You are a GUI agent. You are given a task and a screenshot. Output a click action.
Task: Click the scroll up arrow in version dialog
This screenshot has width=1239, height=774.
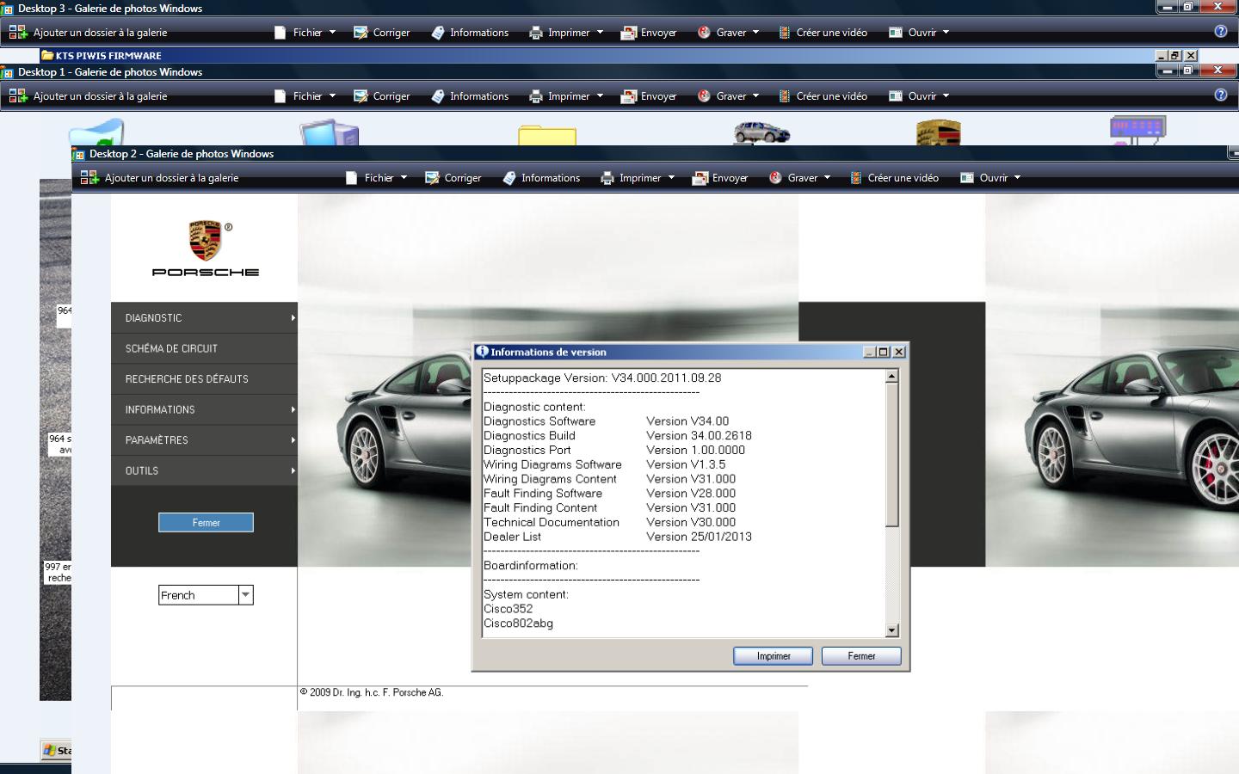tap(891, 376)
